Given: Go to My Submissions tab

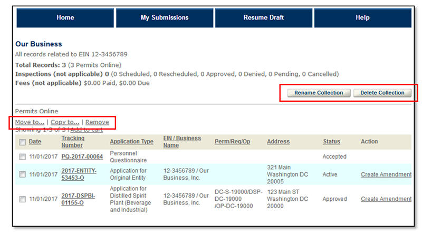Looking at the screenshot, I should point(165,17).
